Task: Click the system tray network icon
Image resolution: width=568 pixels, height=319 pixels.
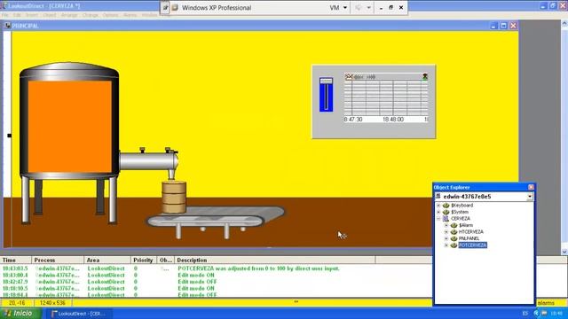Action: coord(544,313)
